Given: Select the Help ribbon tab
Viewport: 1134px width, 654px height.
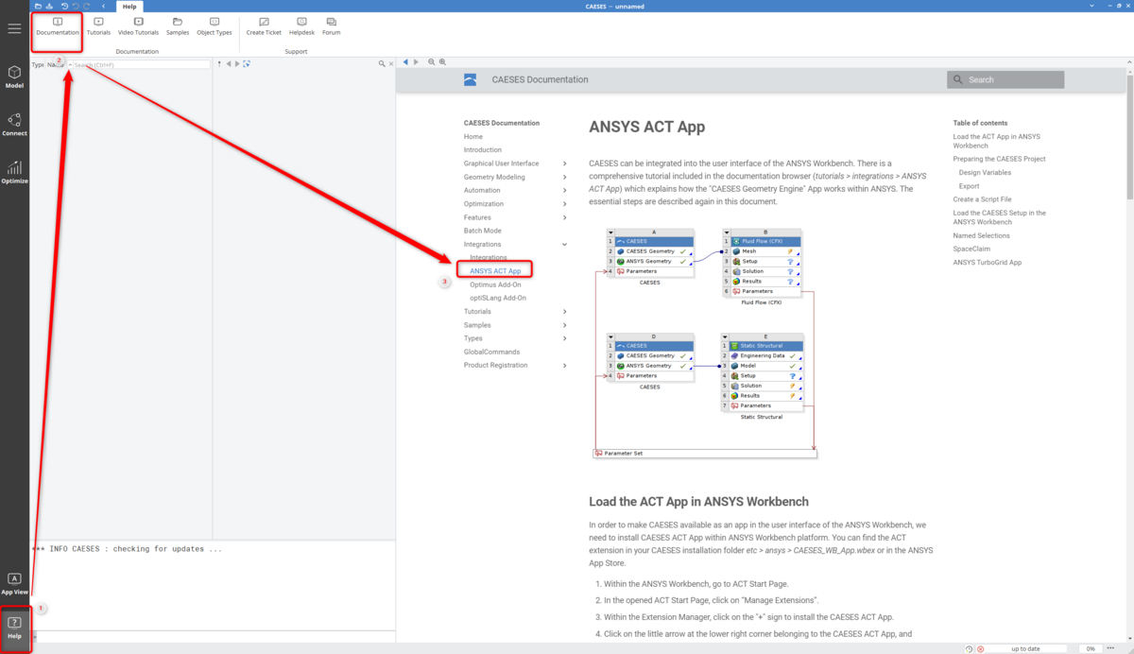Looking at the screenshot, I should [129, 7].
